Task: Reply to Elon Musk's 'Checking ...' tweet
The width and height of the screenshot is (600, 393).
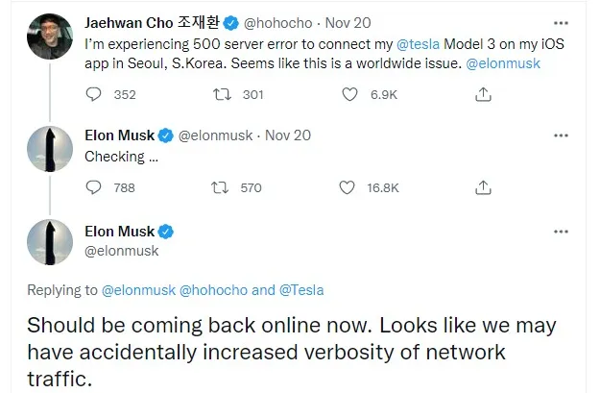Action: 93,187
